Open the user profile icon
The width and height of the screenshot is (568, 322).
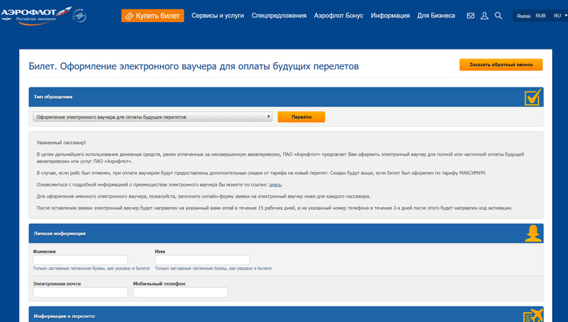point(484,16)
